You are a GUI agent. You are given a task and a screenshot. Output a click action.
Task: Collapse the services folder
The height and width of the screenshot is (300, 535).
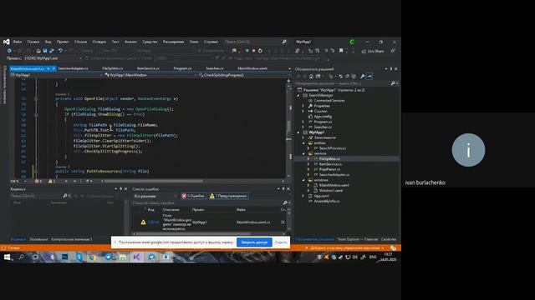pyautogui.click(x=303, y=153)
